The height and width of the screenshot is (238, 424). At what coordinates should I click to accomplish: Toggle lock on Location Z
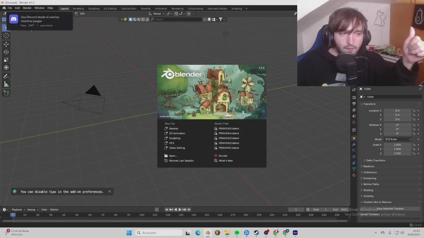[414, 119]
